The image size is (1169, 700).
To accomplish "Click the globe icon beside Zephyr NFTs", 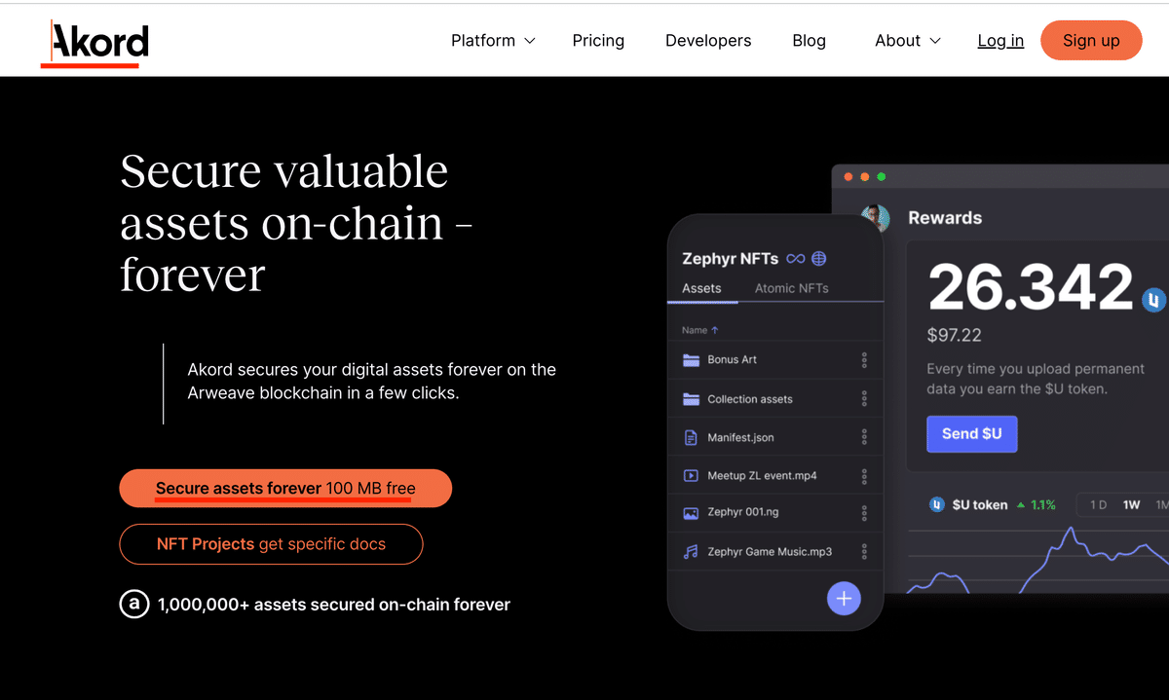I will point(819,259).
